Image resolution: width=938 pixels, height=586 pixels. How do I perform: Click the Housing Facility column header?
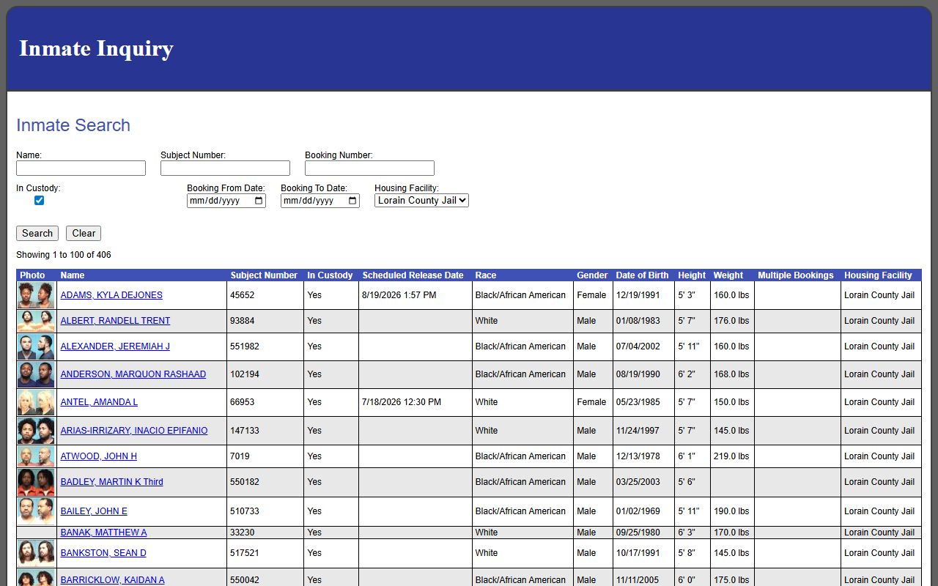(878, 275)
